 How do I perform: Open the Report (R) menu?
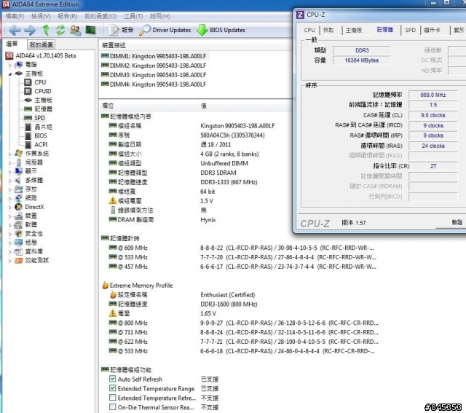(67, 16)
